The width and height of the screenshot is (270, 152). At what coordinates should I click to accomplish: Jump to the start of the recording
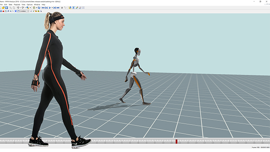pyautogui.click(x=43, y=8)
